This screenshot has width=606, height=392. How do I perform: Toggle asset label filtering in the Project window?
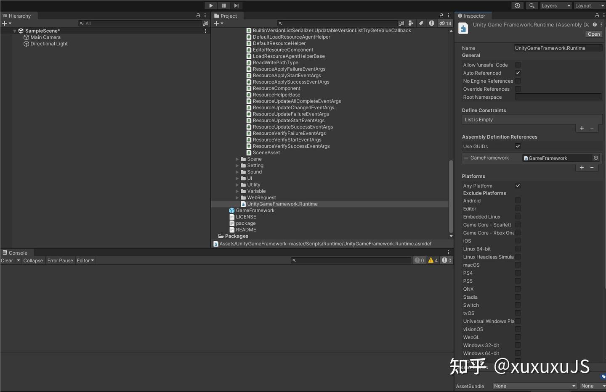(x=421, y=23)
